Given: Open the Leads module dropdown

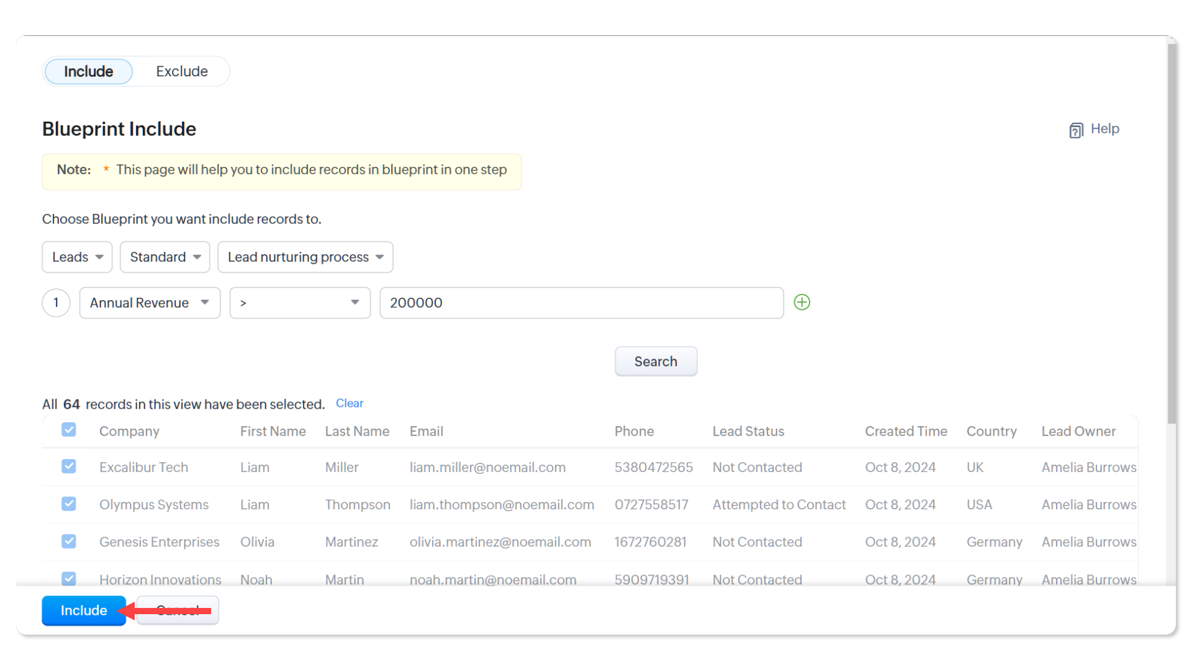Looking at the screenshot, I should click(77, 257).
